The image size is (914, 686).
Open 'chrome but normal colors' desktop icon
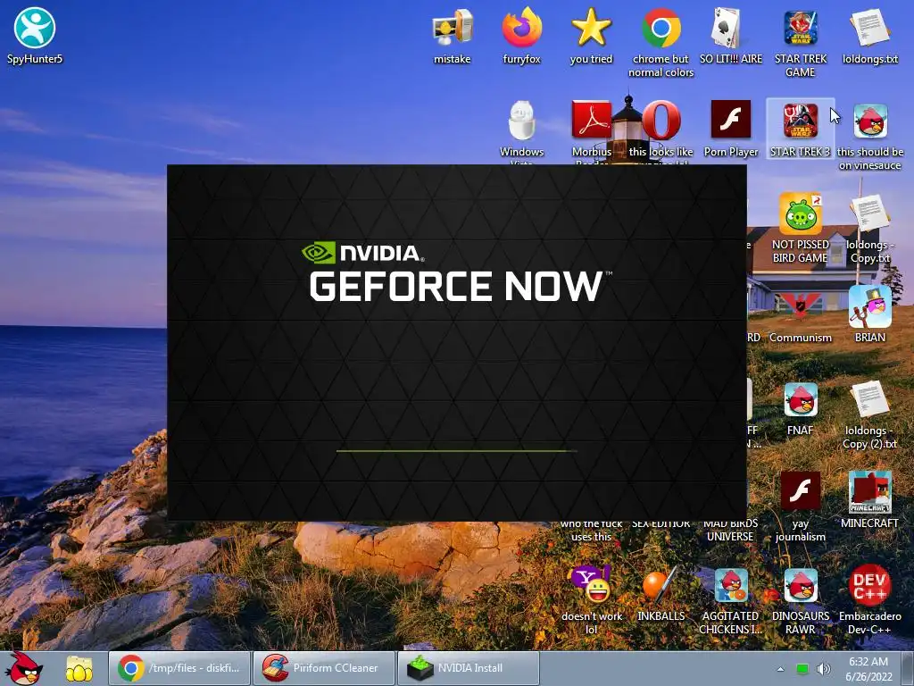pyautogui.click(x=661, y=42)
